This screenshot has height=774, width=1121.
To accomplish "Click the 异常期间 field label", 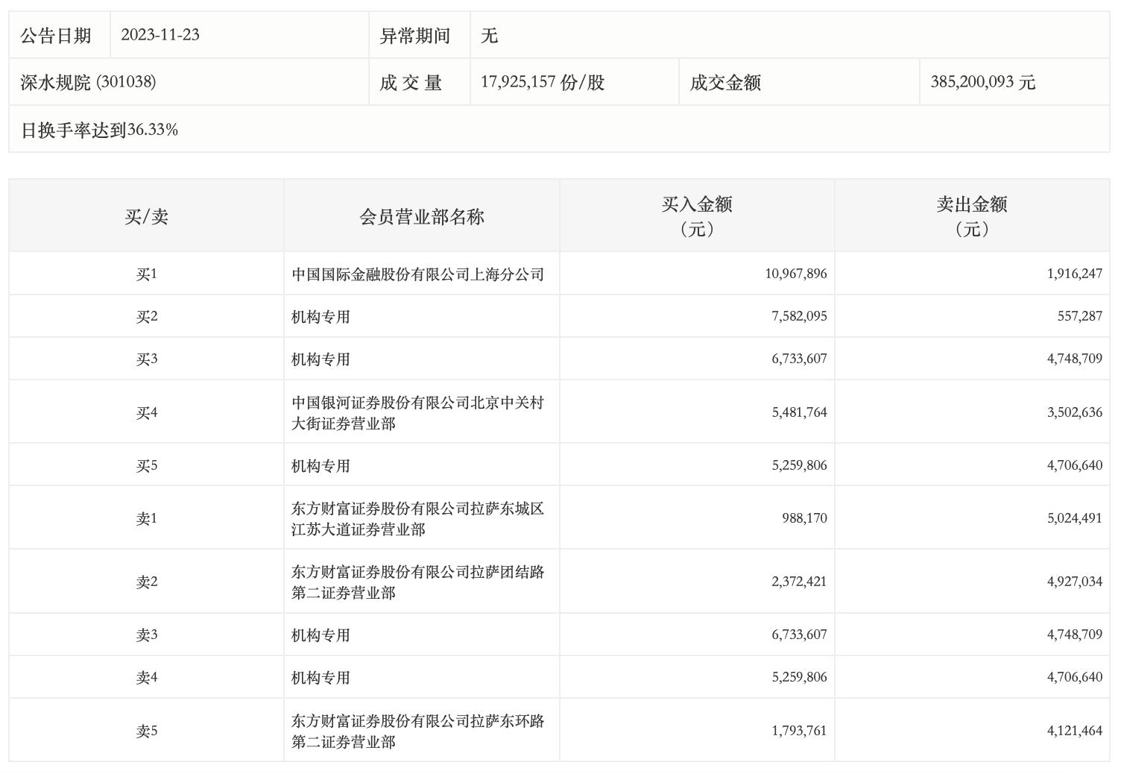I will point(414,36).
